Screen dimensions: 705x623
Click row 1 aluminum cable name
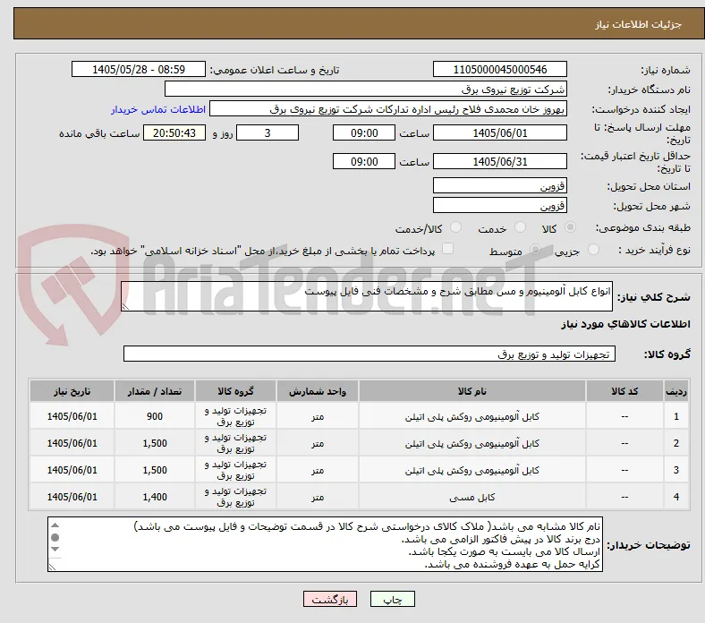point(472,417)
